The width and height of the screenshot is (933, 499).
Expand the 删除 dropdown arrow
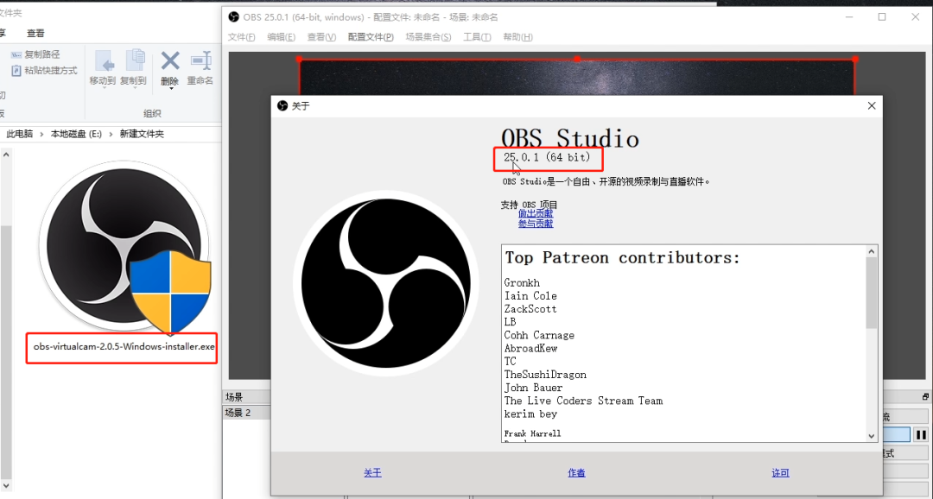click(171, 89)
